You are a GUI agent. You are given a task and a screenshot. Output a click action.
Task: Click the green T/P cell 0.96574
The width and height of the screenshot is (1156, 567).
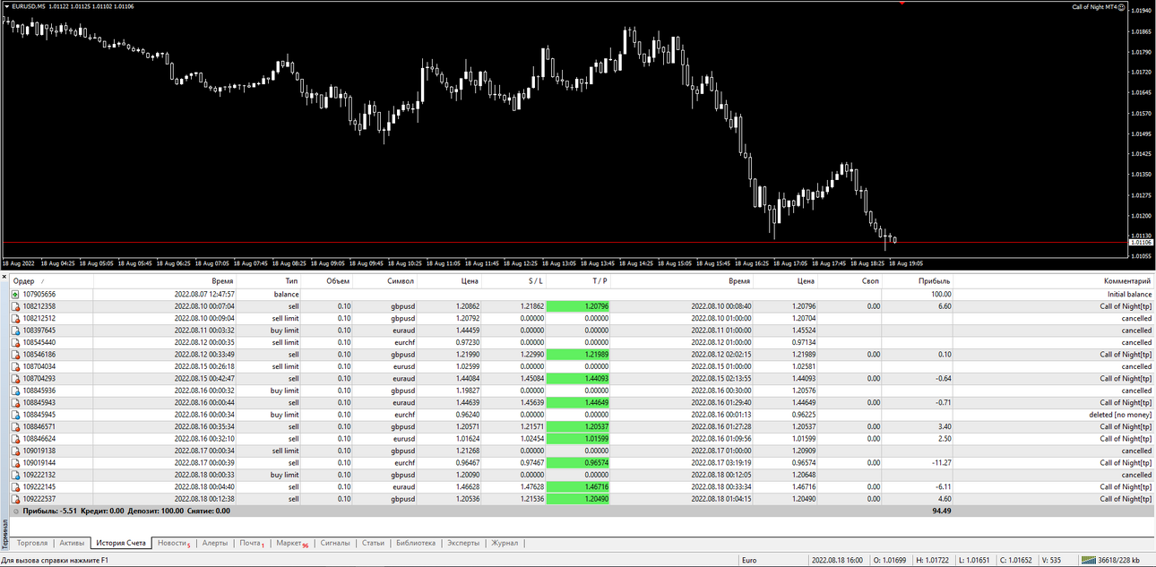click(579, 463)
